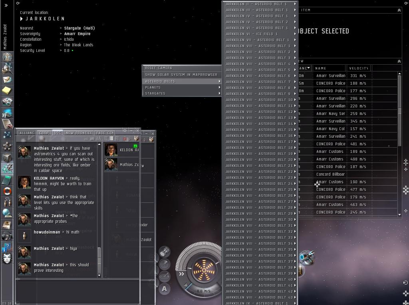This screenshot has width=409, height=305.
Task: Expand the sidebar with double-arrow button
Action: point(6,5)
